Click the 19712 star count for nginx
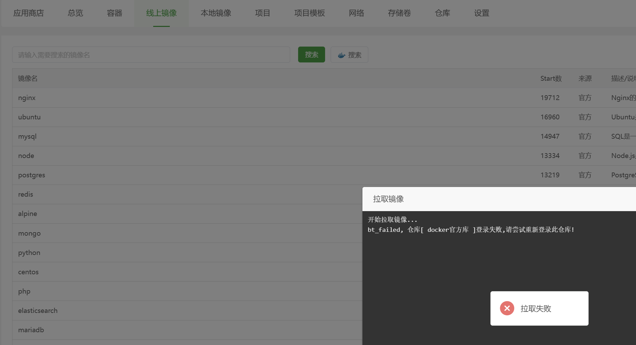This screenshot has height=345, width=636. (x=550, y=98)
